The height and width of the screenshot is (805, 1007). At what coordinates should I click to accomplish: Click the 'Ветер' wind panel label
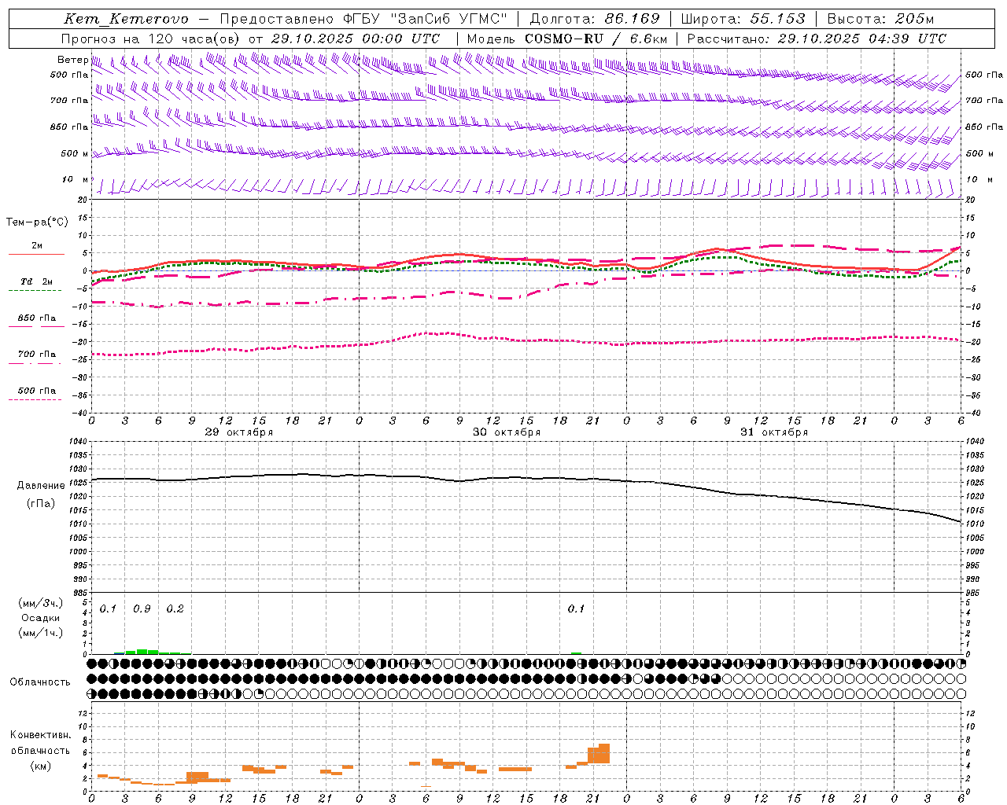(x=73, y=60)
